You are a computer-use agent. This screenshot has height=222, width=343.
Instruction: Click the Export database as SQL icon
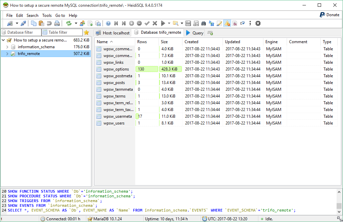click(98, 23)
